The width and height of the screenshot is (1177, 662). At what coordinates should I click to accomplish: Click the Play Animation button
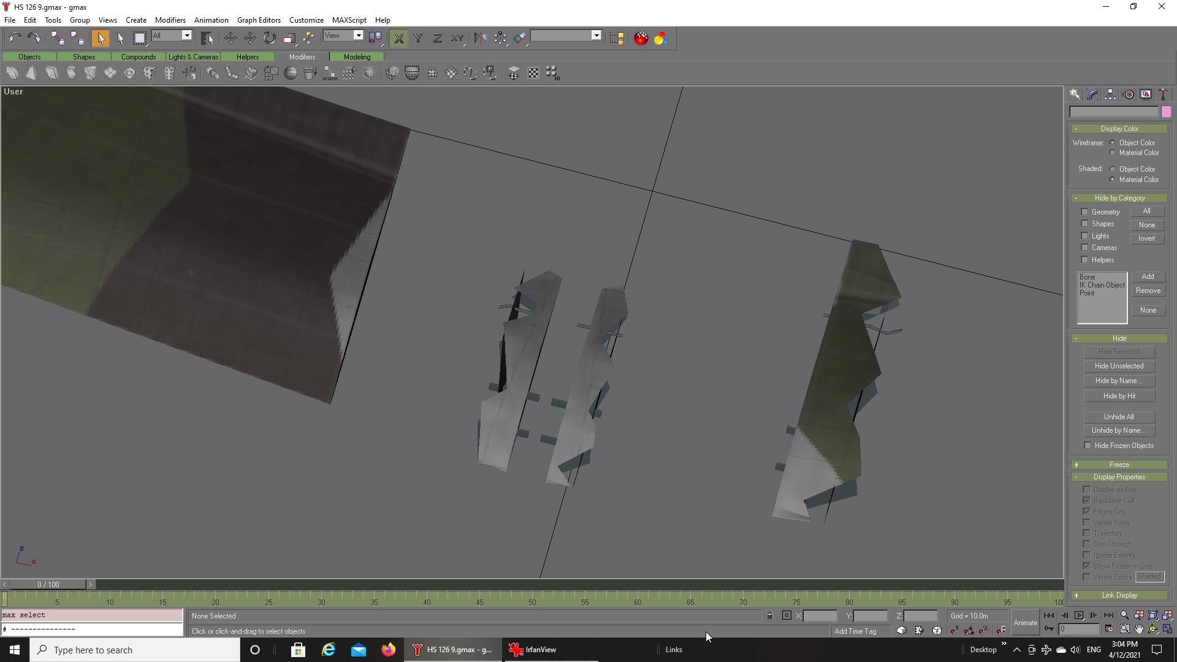1079,615
